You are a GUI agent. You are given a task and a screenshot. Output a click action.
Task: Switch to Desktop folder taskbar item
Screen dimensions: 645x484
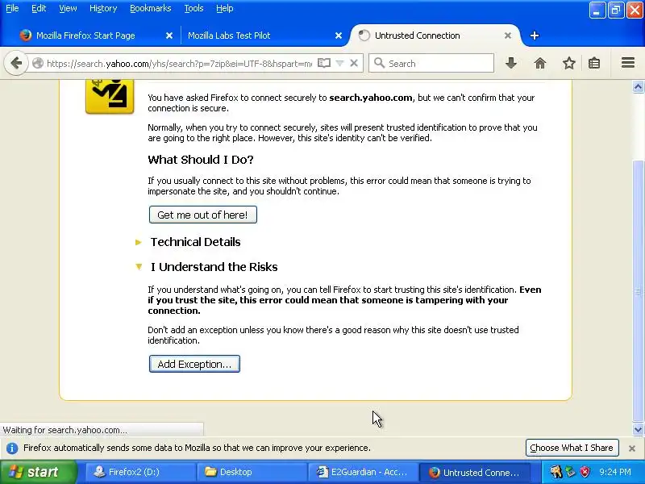251,472
